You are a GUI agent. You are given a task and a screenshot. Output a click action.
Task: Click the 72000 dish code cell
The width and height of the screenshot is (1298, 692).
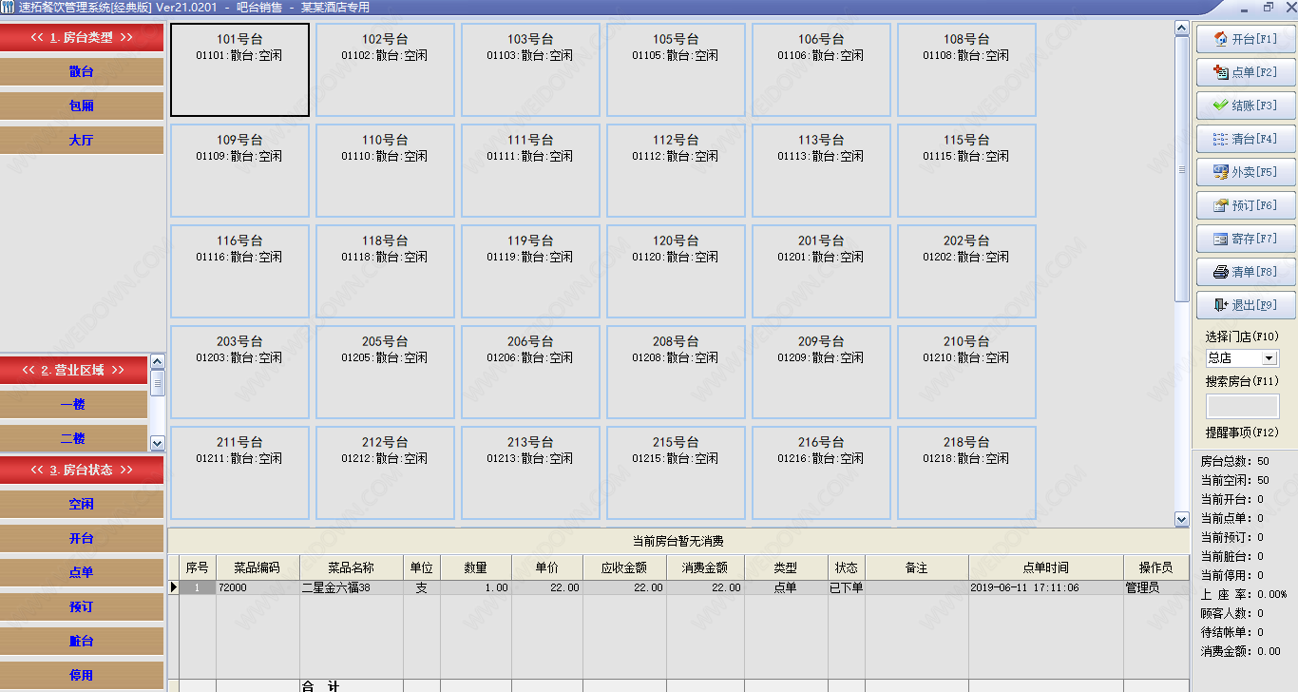pos(258,587)
